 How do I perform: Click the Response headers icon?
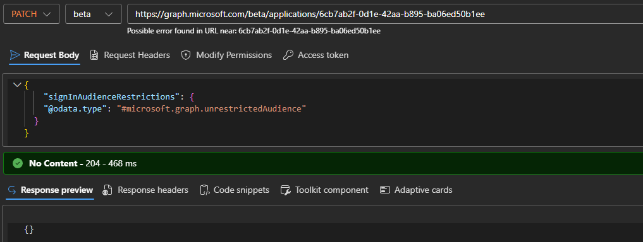pos(107,190)
